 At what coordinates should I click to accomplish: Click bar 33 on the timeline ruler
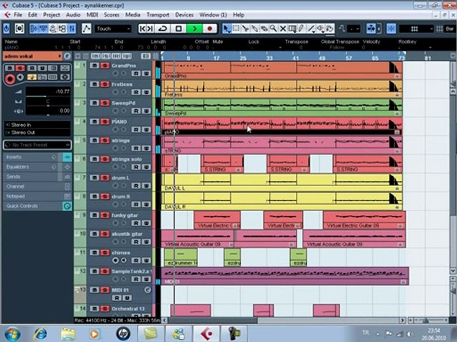(268, 57)
